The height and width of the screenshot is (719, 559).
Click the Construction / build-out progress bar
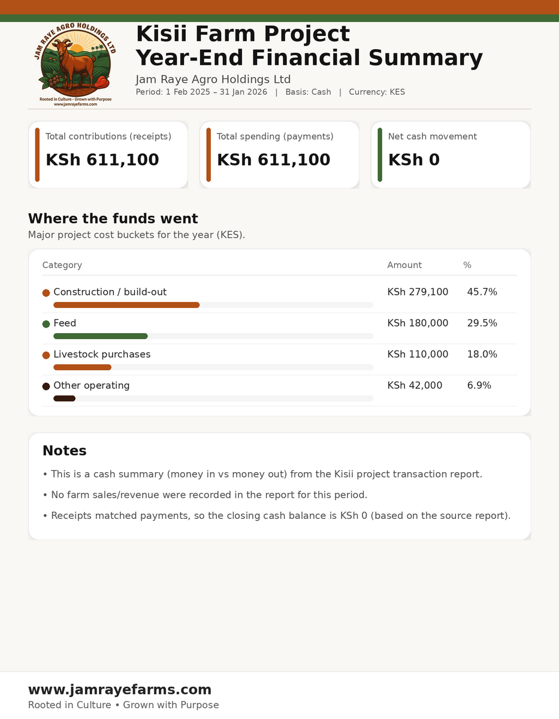126,305
